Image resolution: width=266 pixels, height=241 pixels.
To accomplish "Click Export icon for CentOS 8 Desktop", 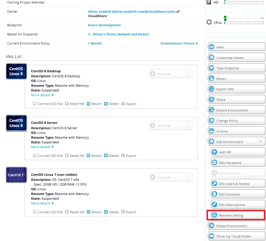I will click(123, 104).
